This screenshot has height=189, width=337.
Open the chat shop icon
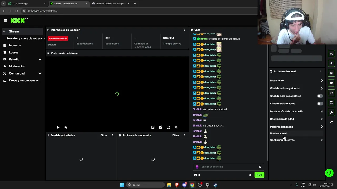point(195,175)
